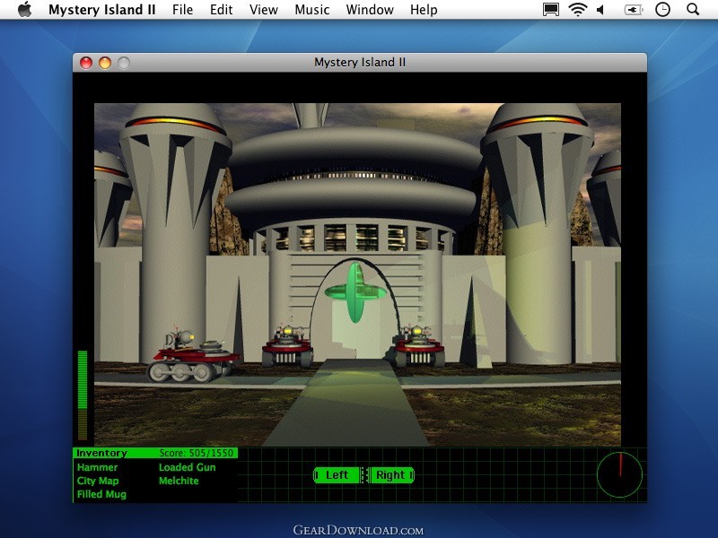Open the Window menu
The image size is (718, 538).
tap(370, 10)
